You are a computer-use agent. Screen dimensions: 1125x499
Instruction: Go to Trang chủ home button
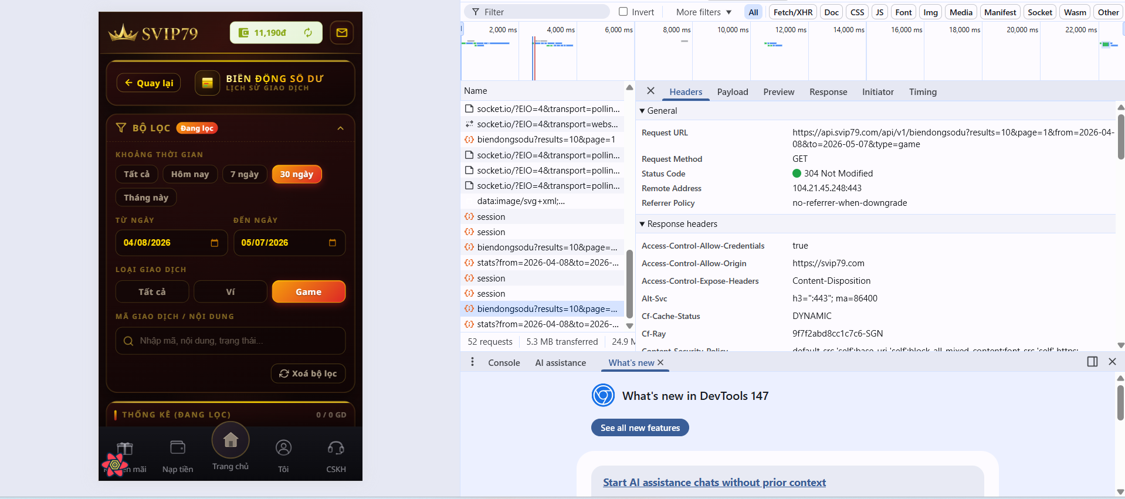[x=231, y=440]
